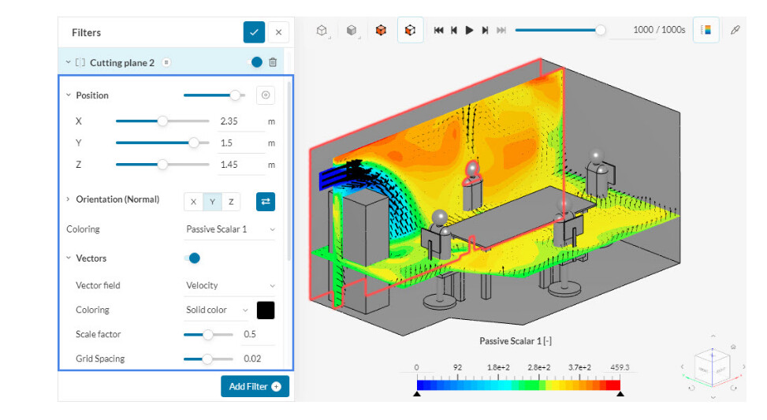
Task: Delete Cutting plane 2 with the trash icon
Action: tap(273, 62)
